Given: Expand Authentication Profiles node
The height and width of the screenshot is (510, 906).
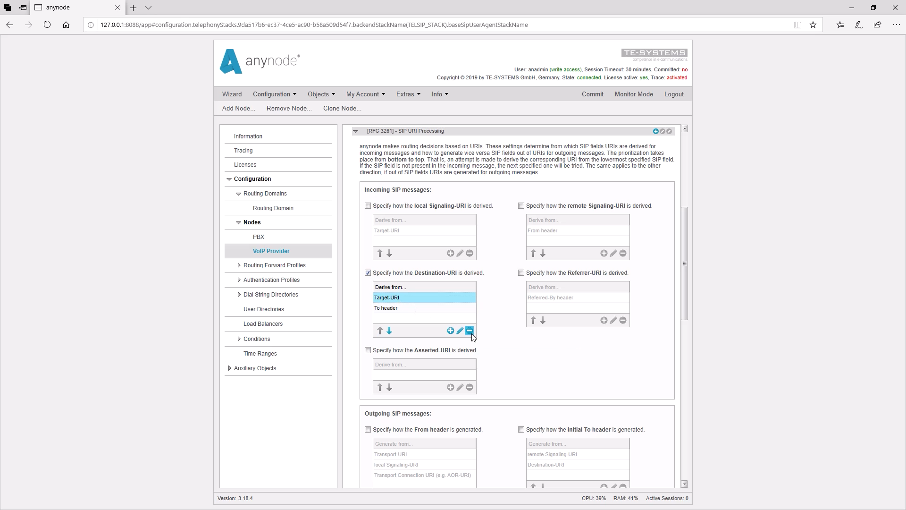Looking at the screenshot, I should (x=239, y=280).
